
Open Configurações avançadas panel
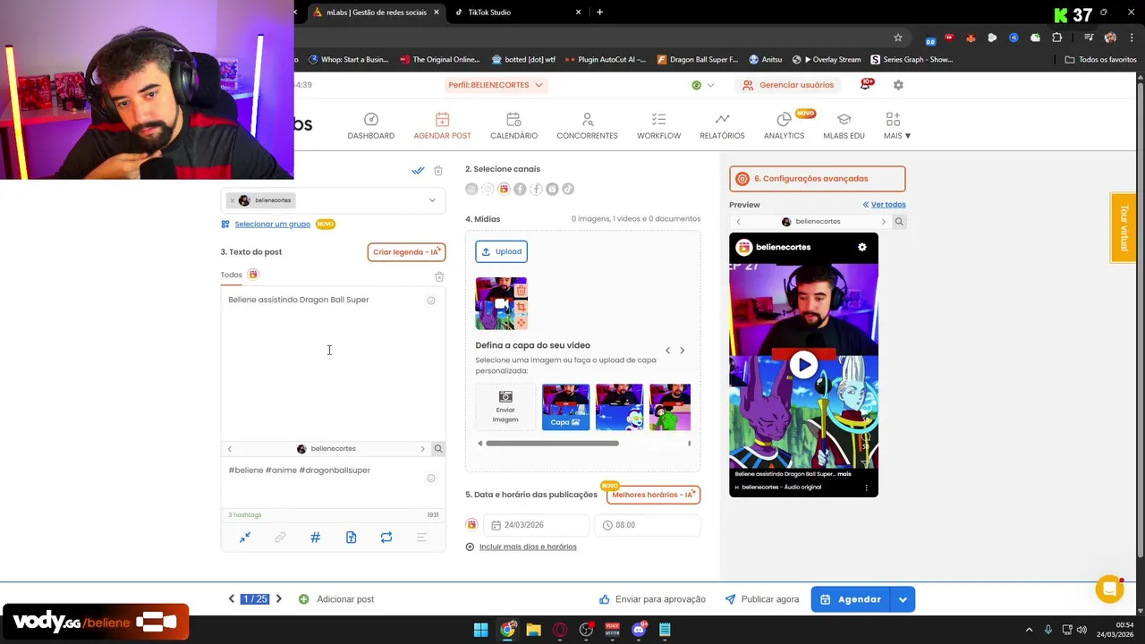pyautogui.click(x=817, y=179)
